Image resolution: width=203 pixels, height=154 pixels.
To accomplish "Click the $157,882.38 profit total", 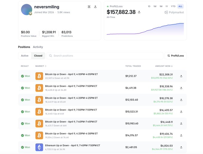I will pos(121,12).
